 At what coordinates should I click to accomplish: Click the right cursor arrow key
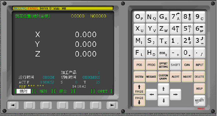pos(175,95)
